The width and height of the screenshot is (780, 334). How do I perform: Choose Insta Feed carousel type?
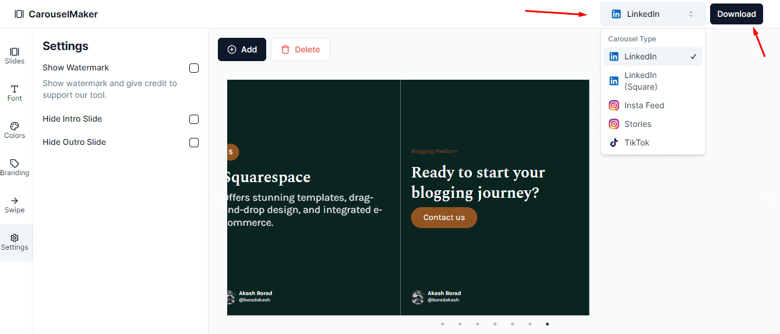click(x=653, y=105)
